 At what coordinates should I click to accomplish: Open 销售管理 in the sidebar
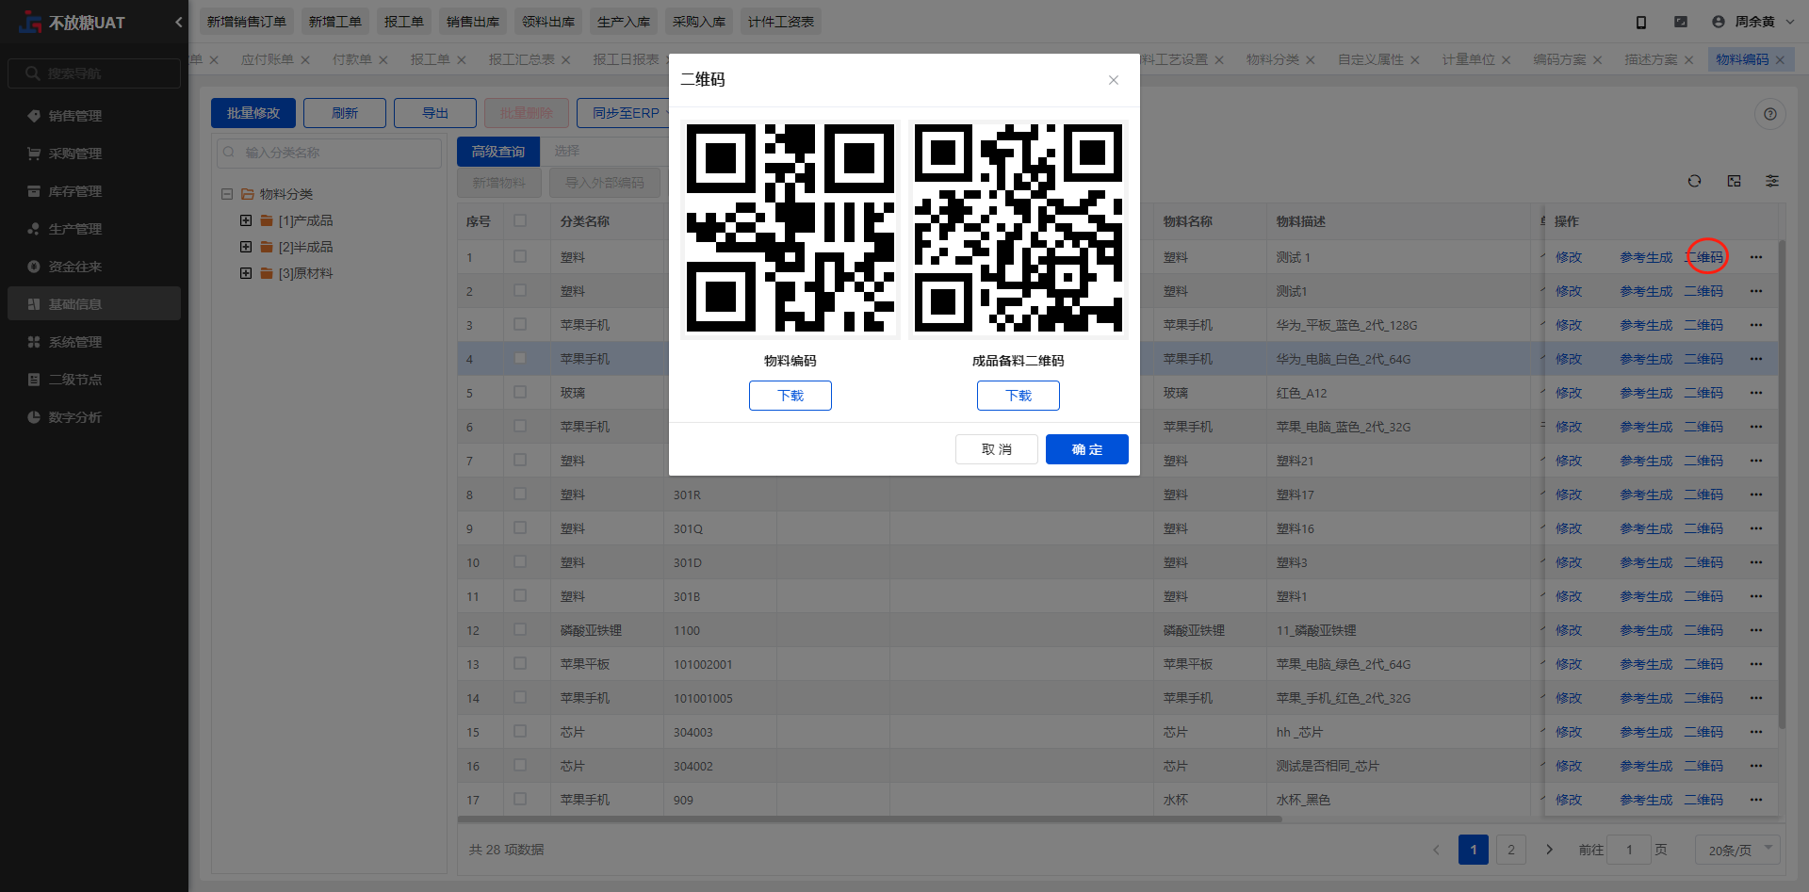(94, 116)
